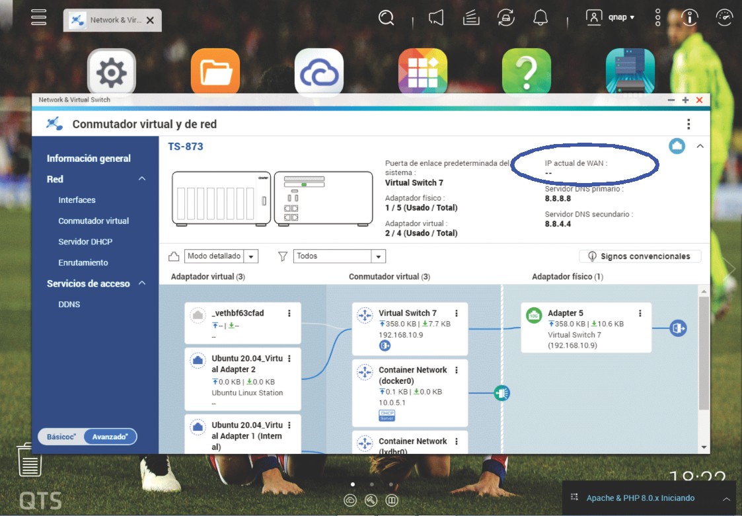This screenshot has width=742, height=516.
Task: Open the dashboard gauge icon
Action: (x=724, y=18)
